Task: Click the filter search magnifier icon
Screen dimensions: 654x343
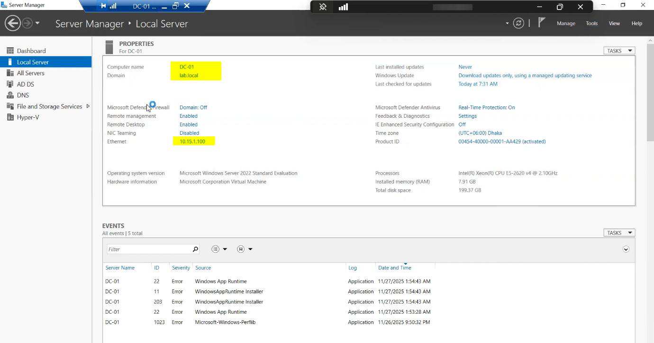Action: pos(195,249)
